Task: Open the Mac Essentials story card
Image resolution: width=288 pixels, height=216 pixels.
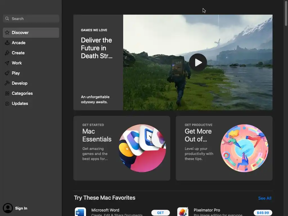Action: click(x=121, y=148)
